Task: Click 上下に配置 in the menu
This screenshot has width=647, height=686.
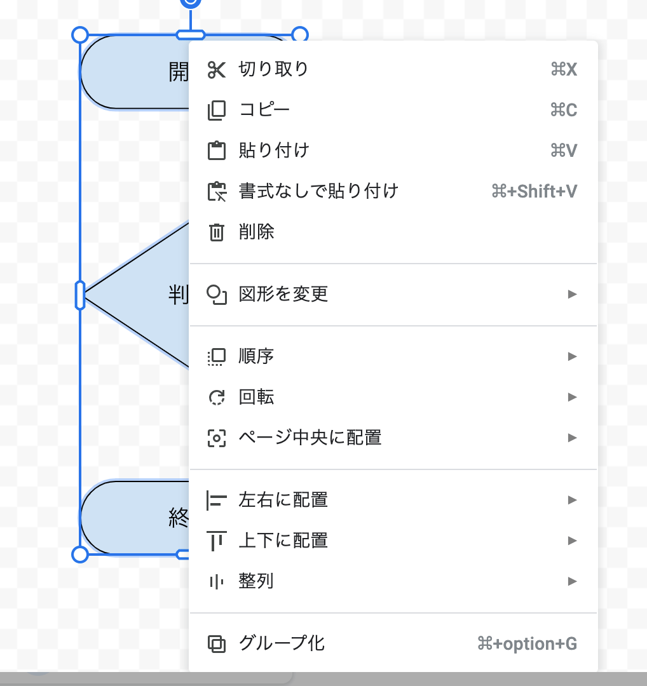Action: (x=283, y=541)
